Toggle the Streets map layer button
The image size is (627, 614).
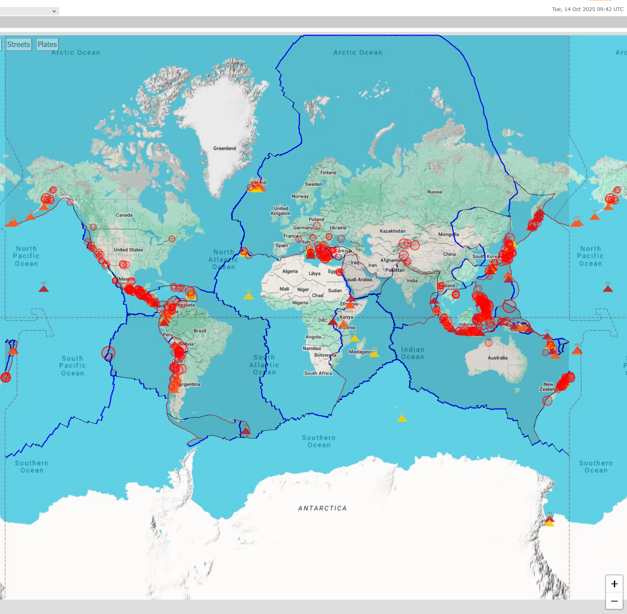(x=18, y=44)
